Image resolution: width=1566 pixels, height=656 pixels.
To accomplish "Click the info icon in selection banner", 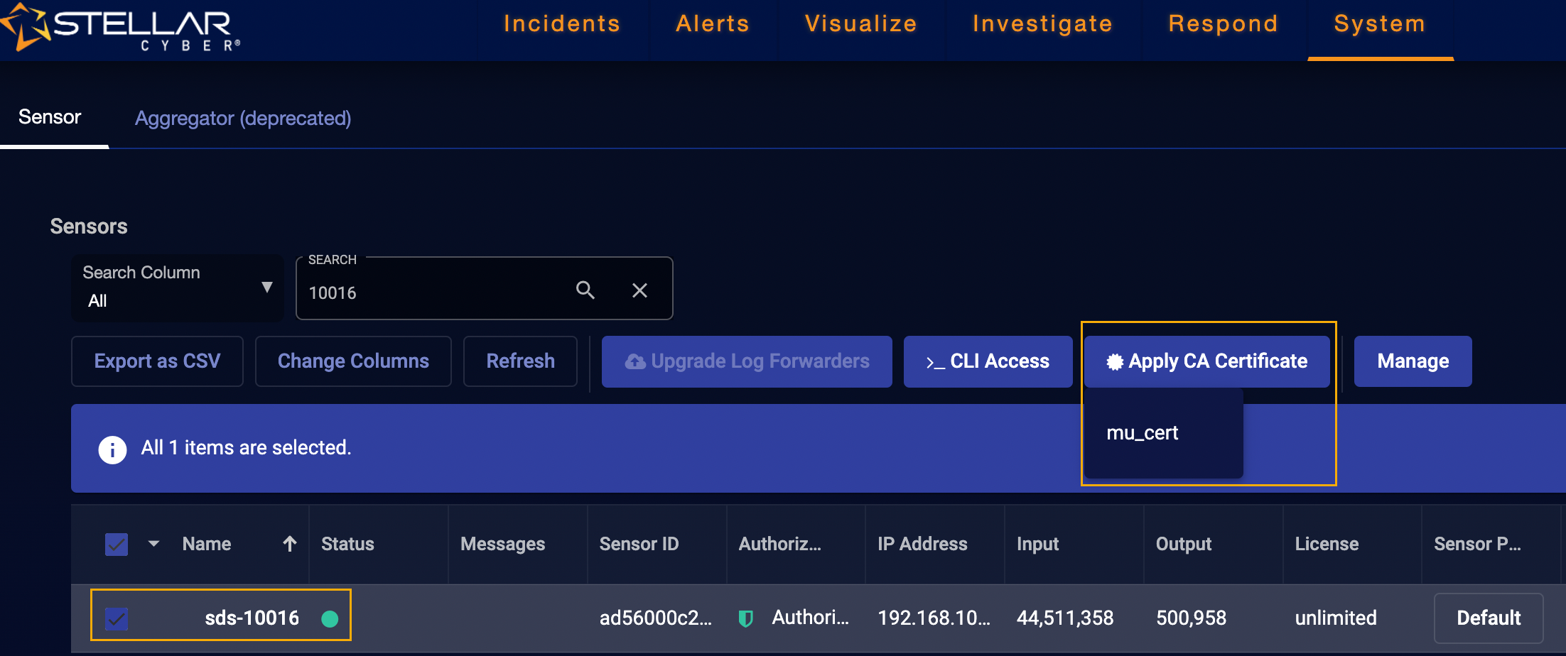I will click(x=112, y=449).
